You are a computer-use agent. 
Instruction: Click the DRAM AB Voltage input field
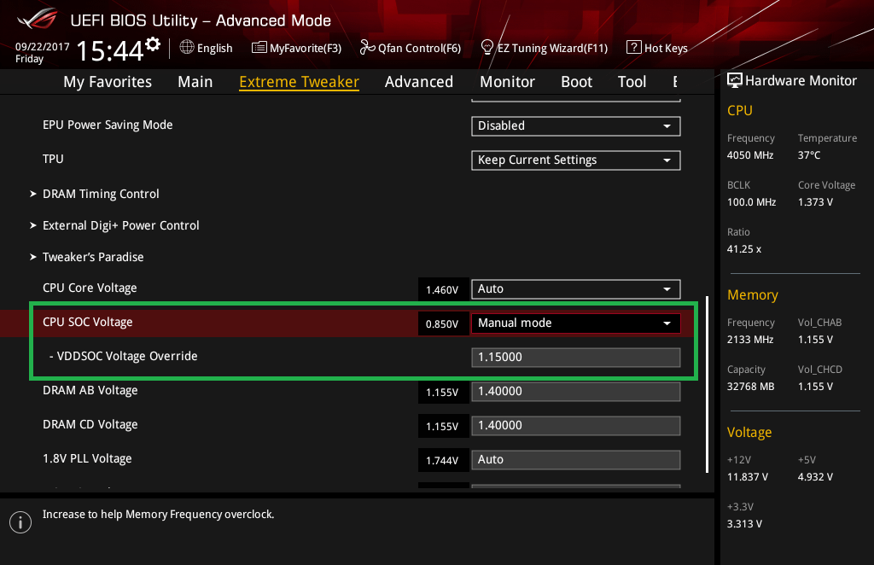pos(576,391)
